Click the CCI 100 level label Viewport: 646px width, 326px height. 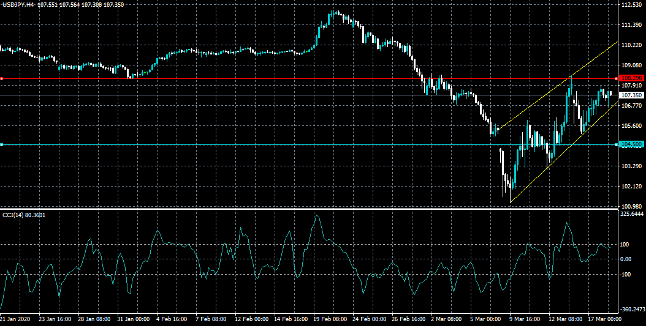tap(625, 245)
